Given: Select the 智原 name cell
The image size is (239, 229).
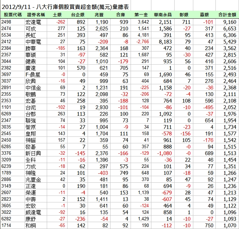Looking at the screenshot, I should click(30, 127).
